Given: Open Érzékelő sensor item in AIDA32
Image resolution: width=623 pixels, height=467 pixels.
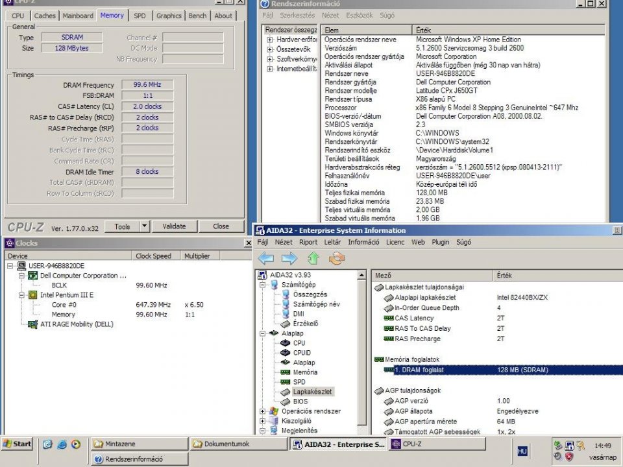Looking at the screenshot, I should coord(305,324).
